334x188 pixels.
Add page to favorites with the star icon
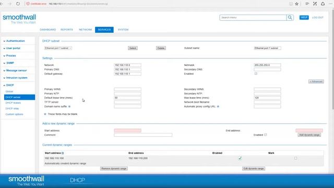[x=297, y=4]
